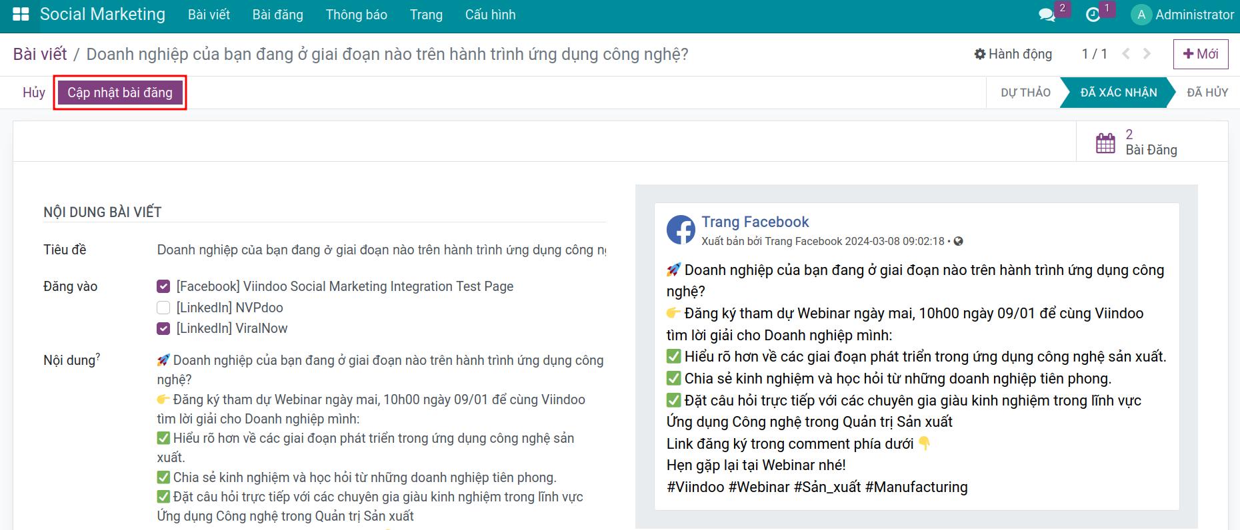Click the Trang Facebook page name link
Screen dimensions: 1240x530
click(755, 222)
